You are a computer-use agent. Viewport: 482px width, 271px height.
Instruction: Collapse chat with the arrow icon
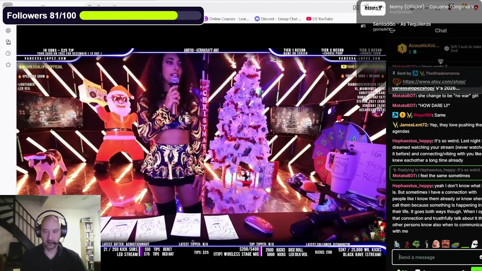point(392,30)
